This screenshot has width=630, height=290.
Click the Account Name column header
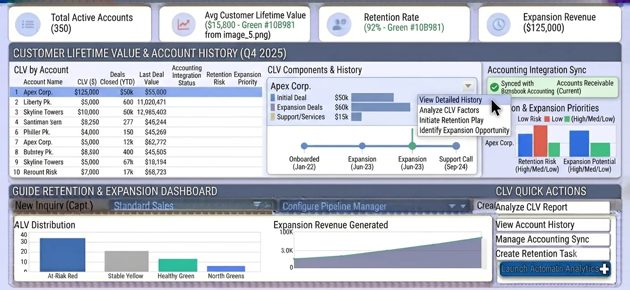pyautogui.click(x=43, y=82)
